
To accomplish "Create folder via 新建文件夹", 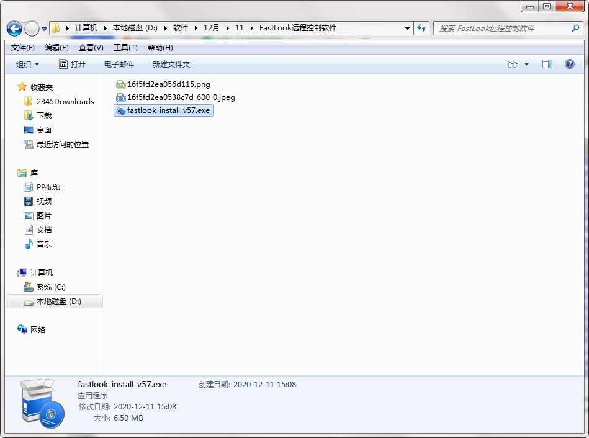I will tap(171, 65).
